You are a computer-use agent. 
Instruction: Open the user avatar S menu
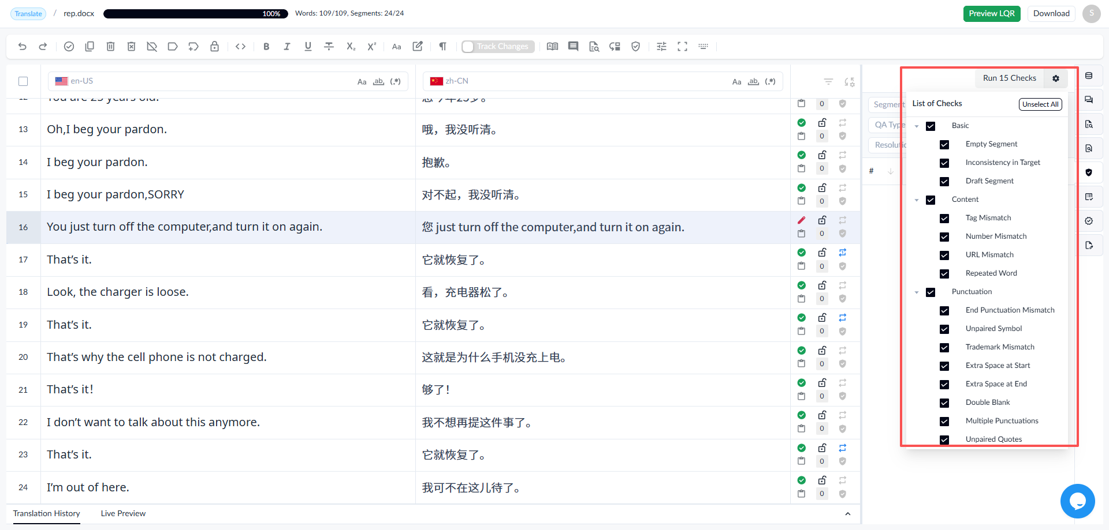(1092, 14)
